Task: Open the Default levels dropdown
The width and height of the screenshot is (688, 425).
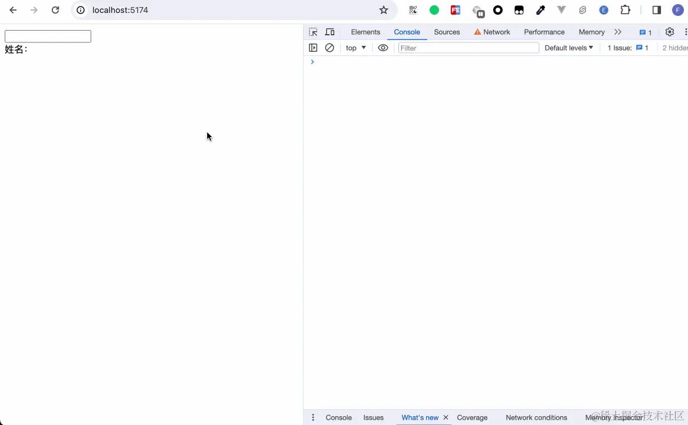Action: point(569,48)
